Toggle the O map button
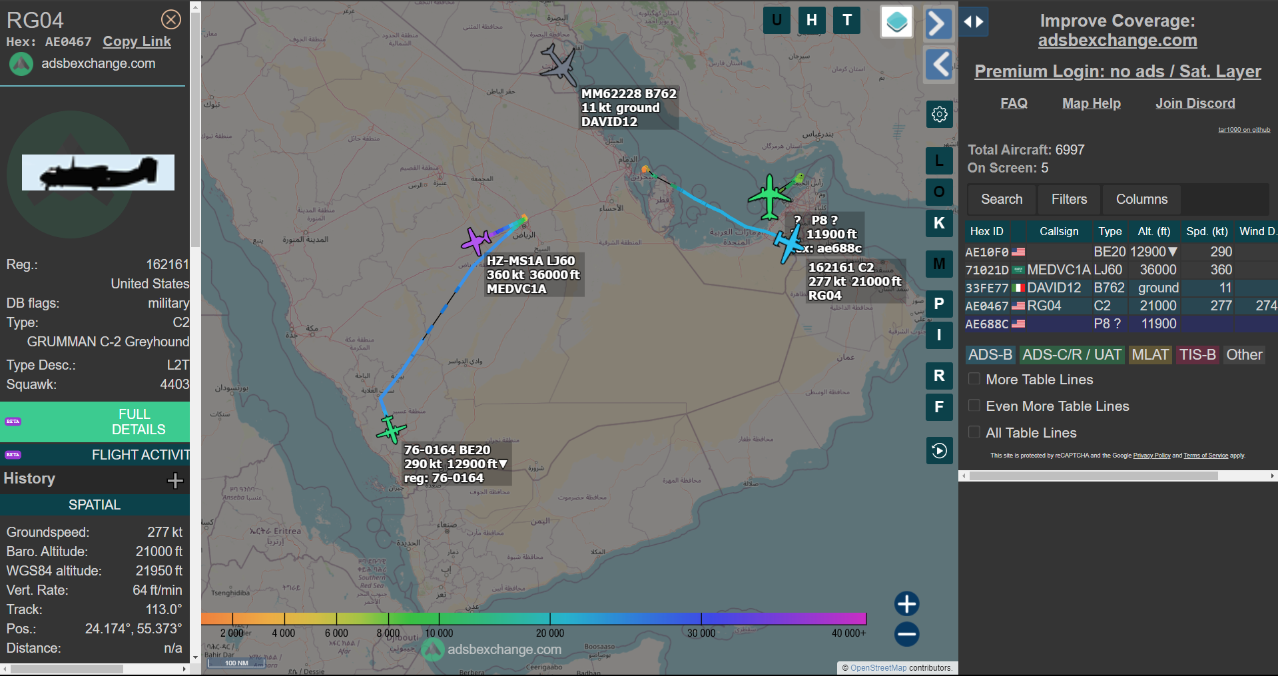Image resolution: width=1278 pixels, height=676 pixels. click(x=939, y=192)
